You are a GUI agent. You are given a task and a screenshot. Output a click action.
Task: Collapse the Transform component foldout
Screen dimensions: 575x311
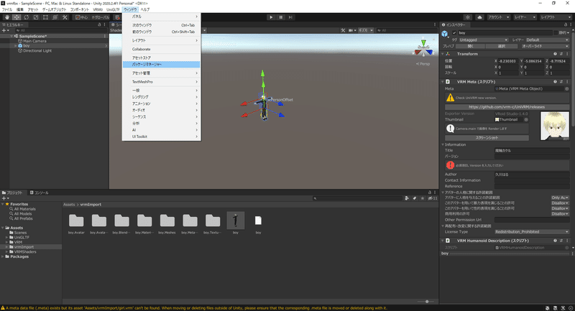(x=443, y=54)
